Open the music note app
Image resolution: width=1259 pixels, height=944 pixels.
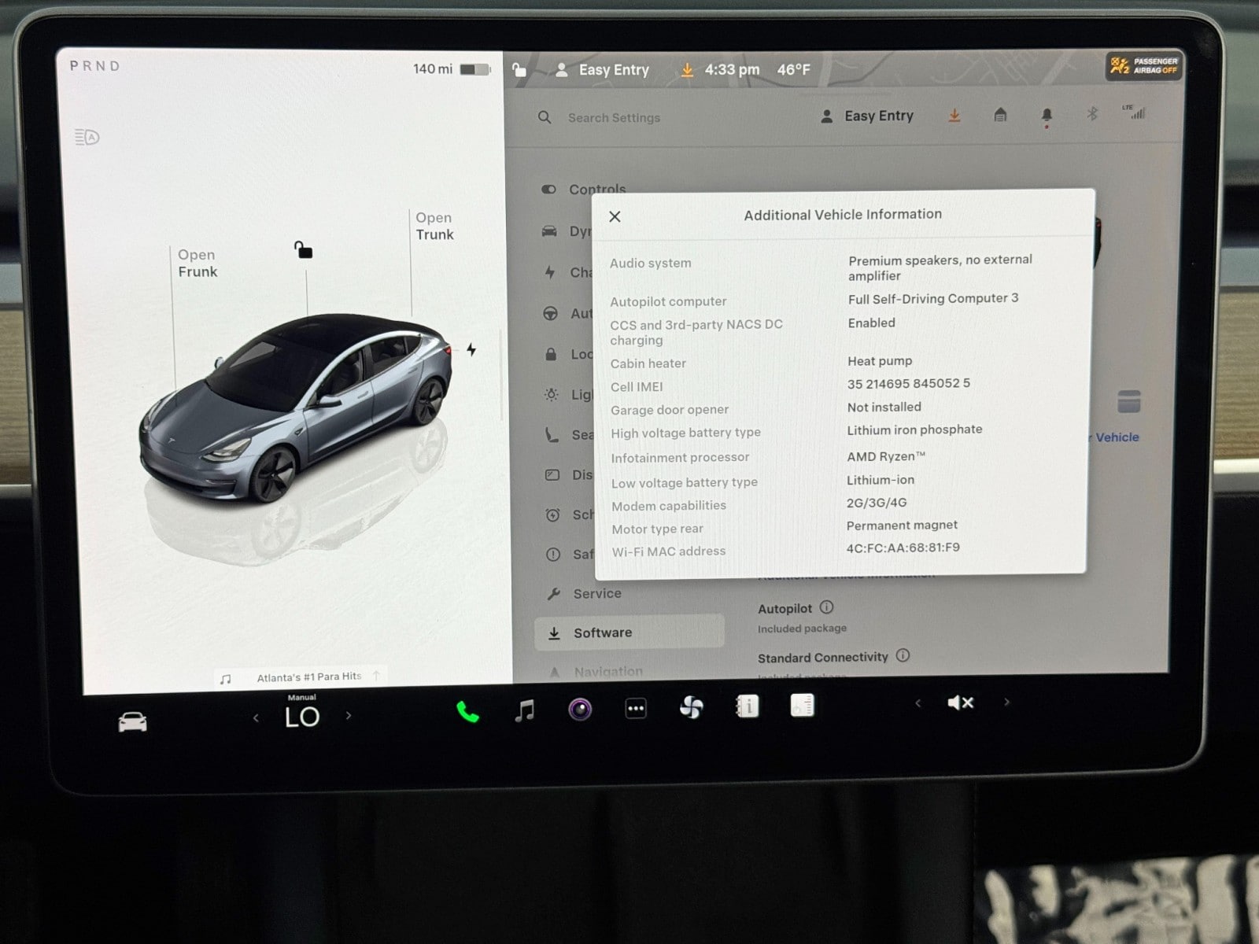[x=524, y=710]
